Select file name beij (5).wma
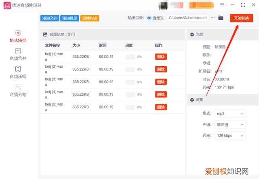The height and width of the screenshot is (179, 259). coord(54,107)
